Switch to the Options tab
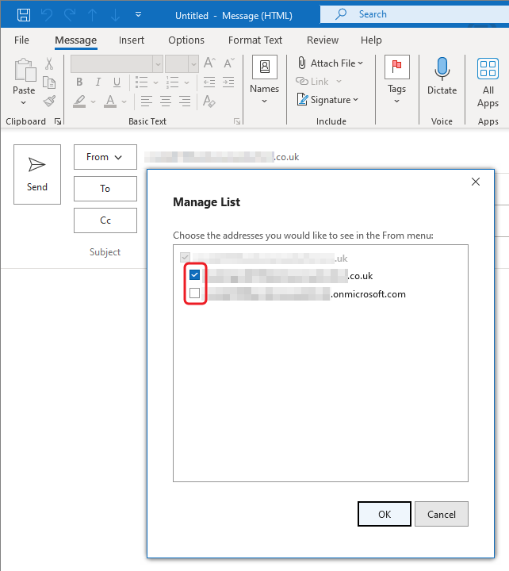Screen dimensions: 509x571 (186, 40)
